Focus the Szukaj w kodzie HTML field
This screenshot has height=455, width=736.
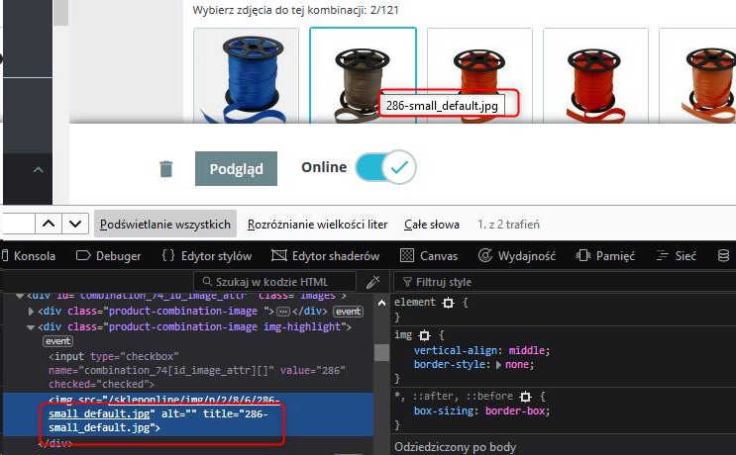(274, 282)
